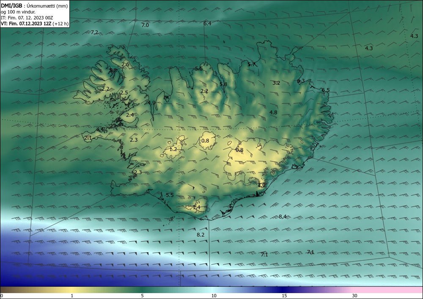The height and width of the screenshot is (299, 423).
Task: Click the 'og 100 m vindur.' legend line
Action: coord(18,12)
